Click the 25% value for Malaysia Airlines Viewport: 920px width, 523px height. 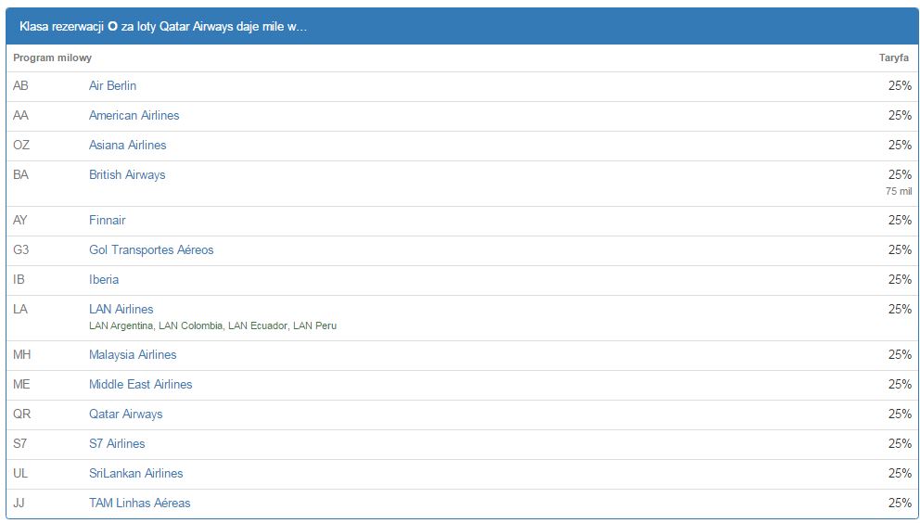tap(900, 354)
